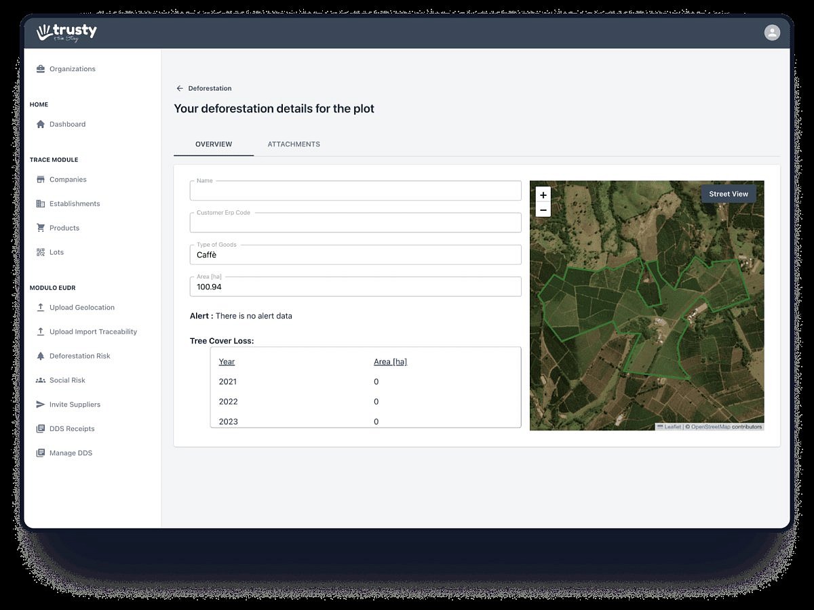
Task: Zoom out on the map
Action: (x=543, y=210)
